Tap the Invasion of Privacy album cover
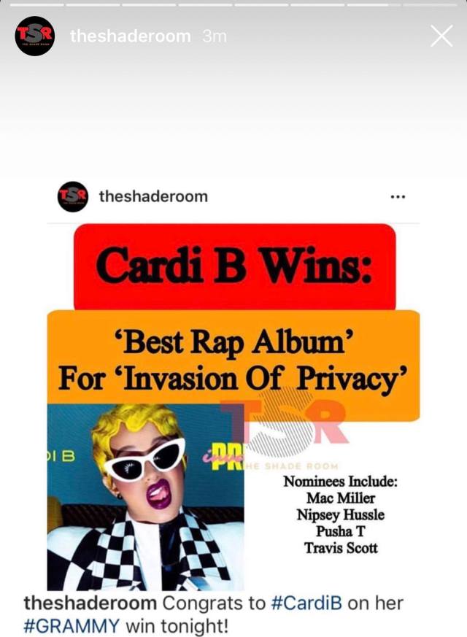Image resolution: width=467 pixels, height=637 pixels. 145,497
